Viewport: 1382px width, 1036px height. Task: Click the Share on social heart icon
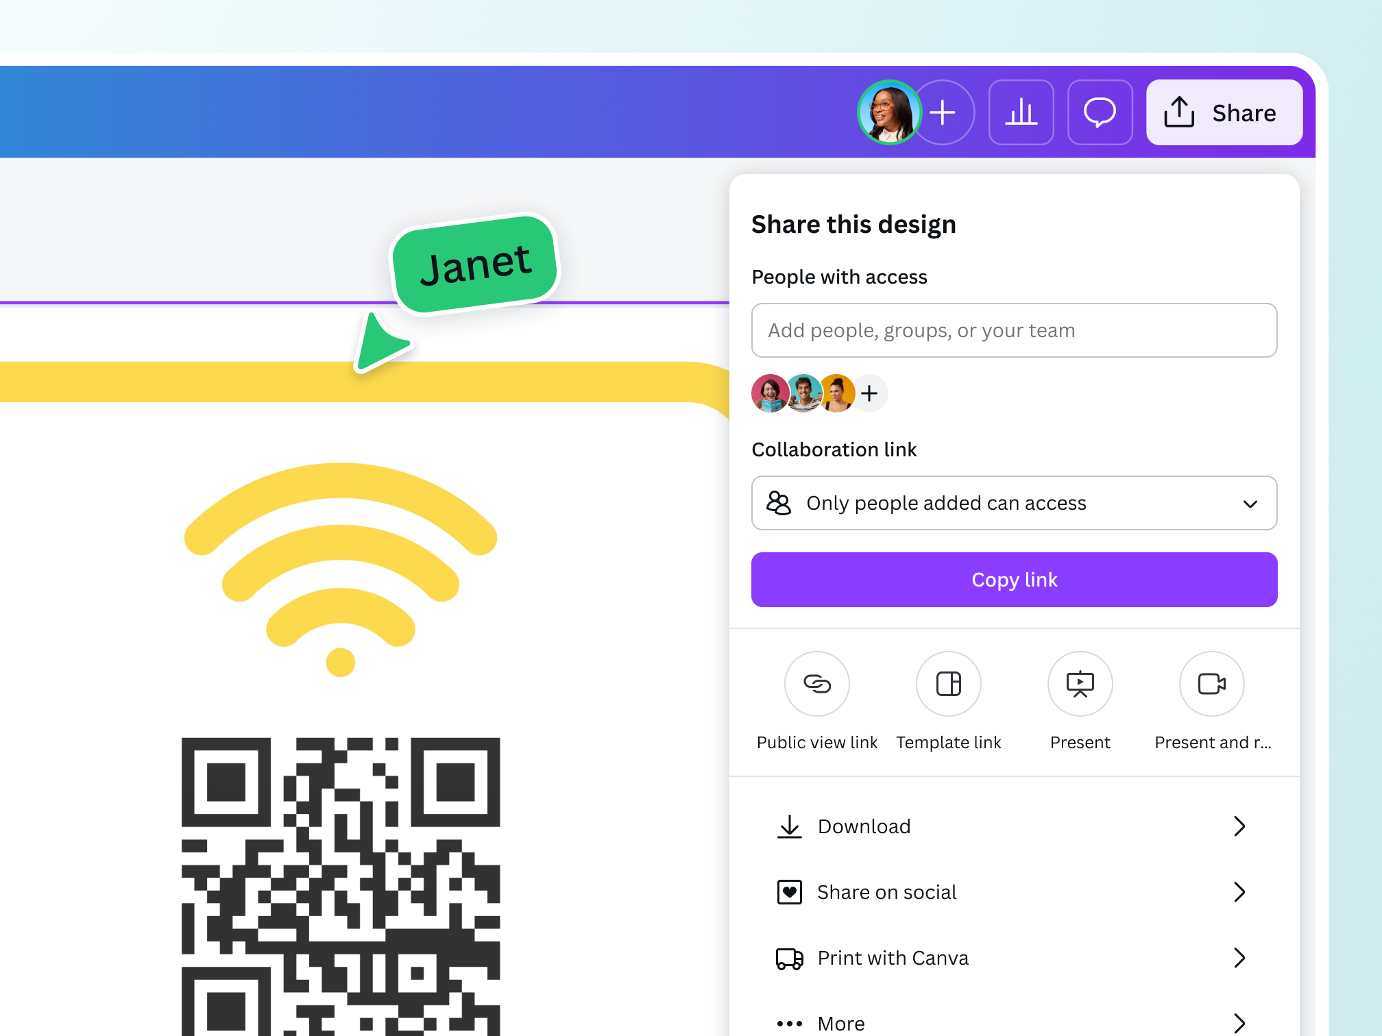pos(789,892)
